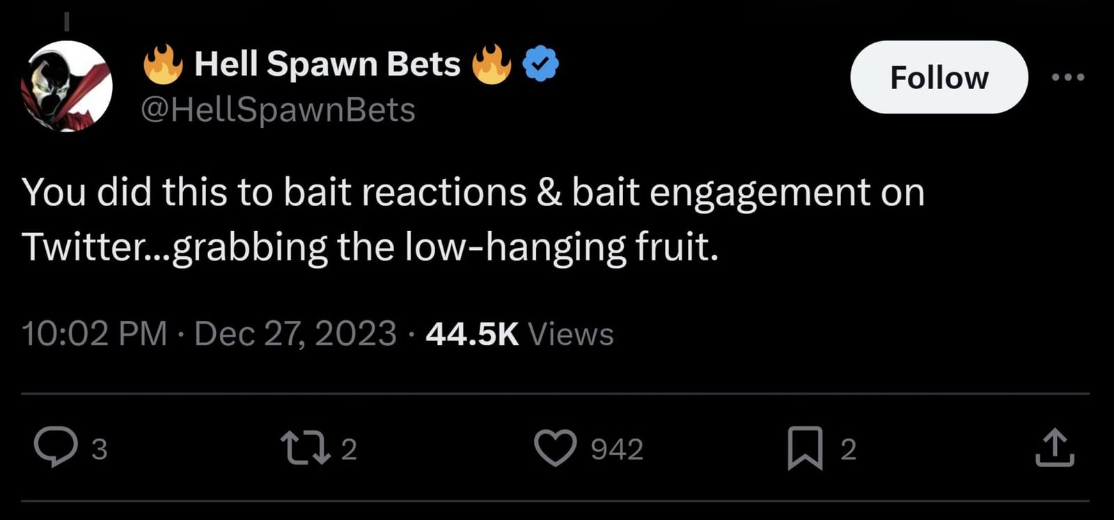Click the retweet count next to repost icon
The height and width of the screenshot is (520, 1114).
[x=349, y=450]
